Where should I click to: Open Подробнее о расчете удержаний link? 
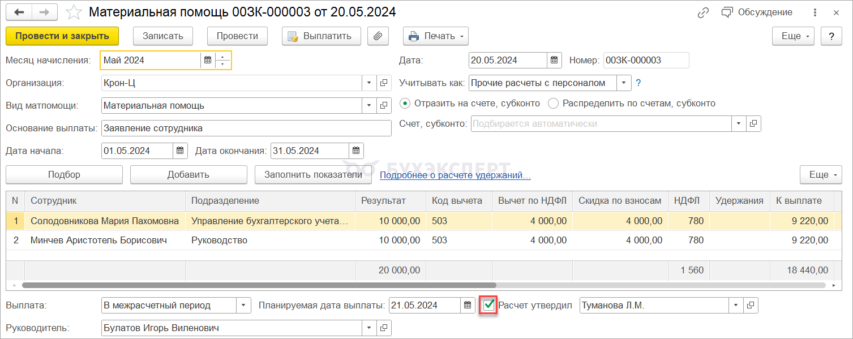click(x=455, y=175)
